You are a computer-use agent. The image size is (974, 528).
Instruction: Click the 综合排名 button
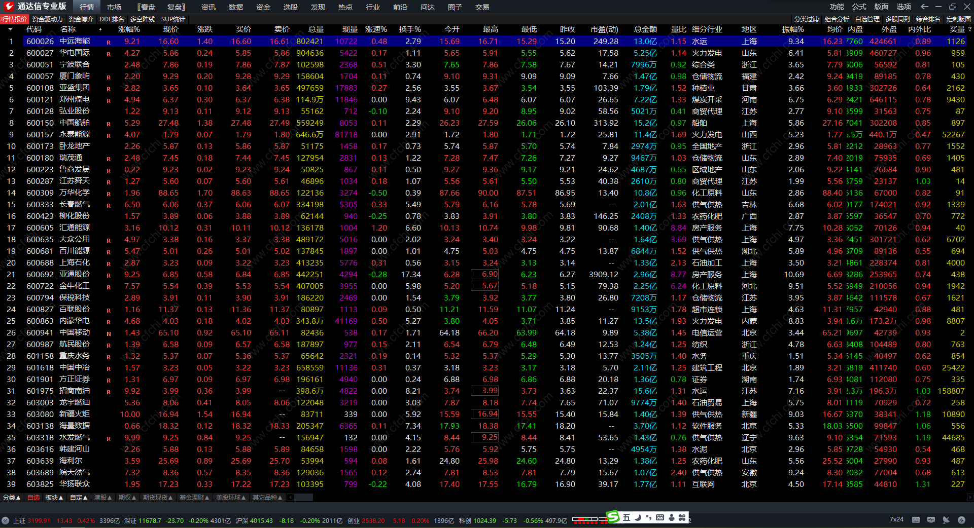928,19
